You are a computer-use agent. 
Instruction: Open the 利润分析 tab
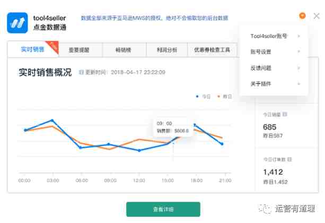click(x=166, y=50)
